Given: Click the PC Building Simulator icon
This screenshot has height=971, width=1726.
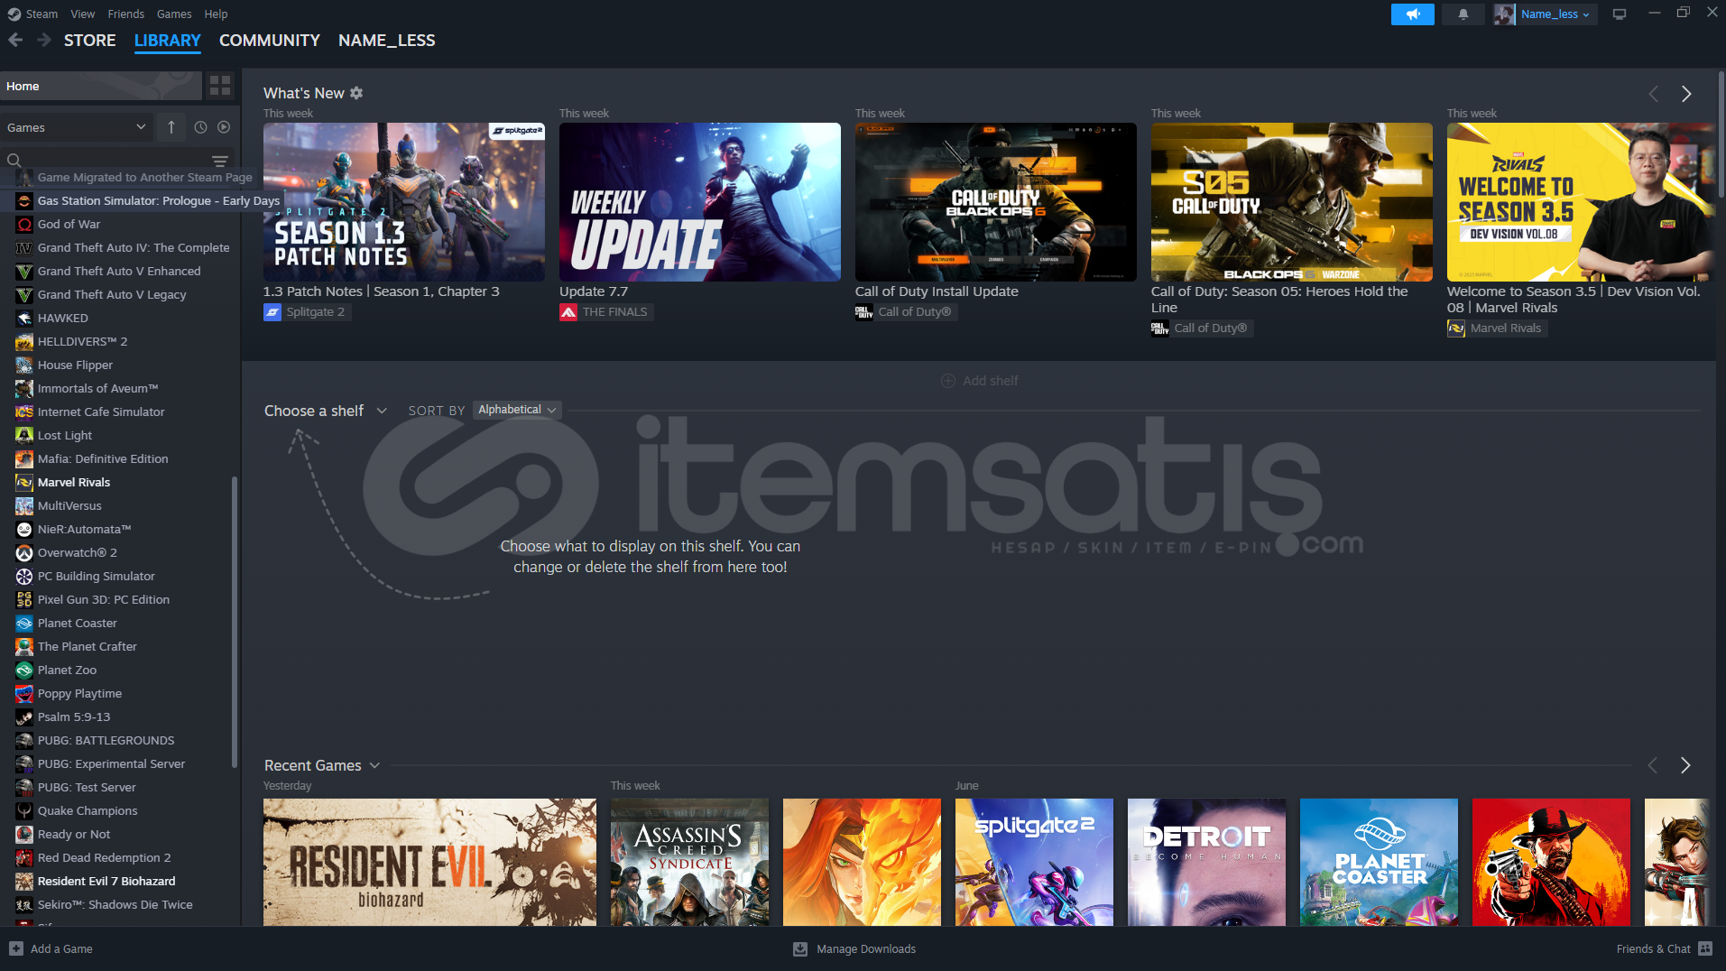Looking at the screenshot, I should (24, 576).
